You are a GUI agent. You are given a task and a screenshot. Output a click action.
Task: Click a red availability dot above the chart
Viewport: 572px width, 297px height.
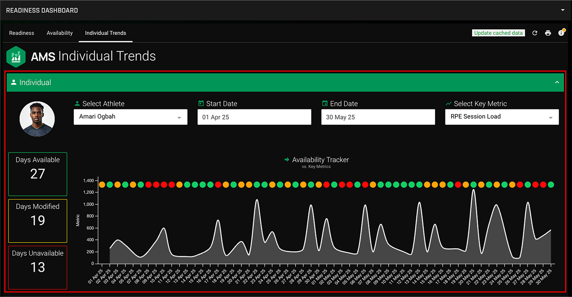pos(149,184)
